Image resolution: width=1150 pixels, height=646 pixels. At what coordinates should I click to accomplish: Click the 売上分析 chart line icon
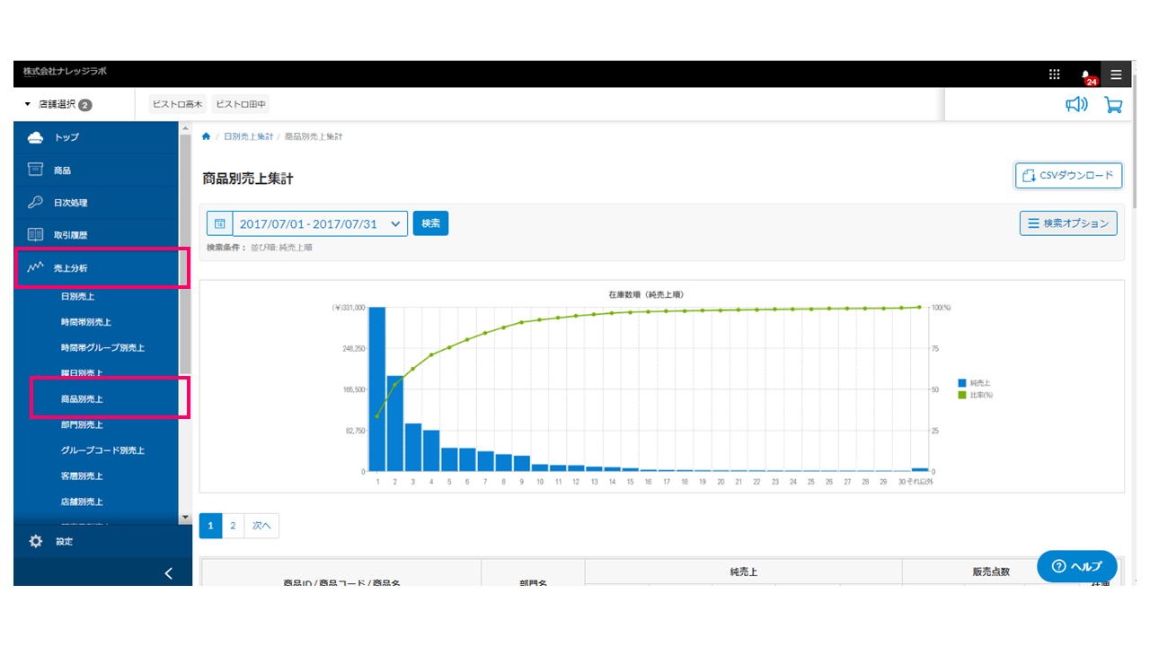coord(35,267)
